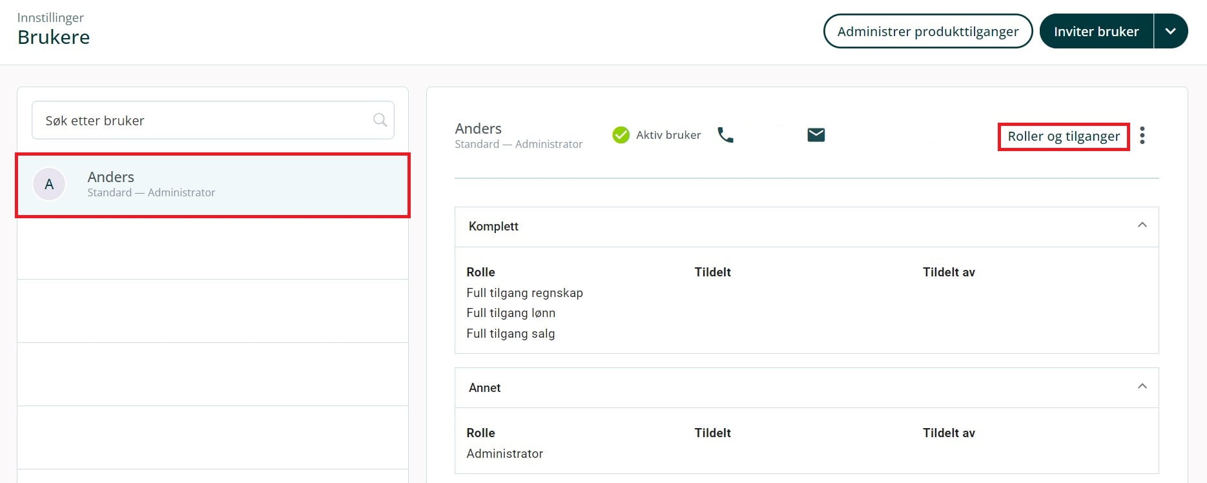The width and height of the screenshot is (1207, 483).
Task: Click the round 'A' avatar icon
Action: (x=49, y=185)
